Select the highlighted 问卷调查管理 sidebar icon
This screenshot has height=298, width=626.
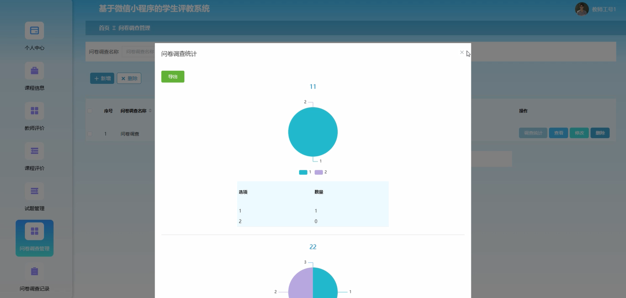(34, 231)
